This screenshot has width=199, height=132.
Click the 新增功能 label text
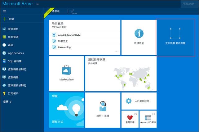click(139, 43)
